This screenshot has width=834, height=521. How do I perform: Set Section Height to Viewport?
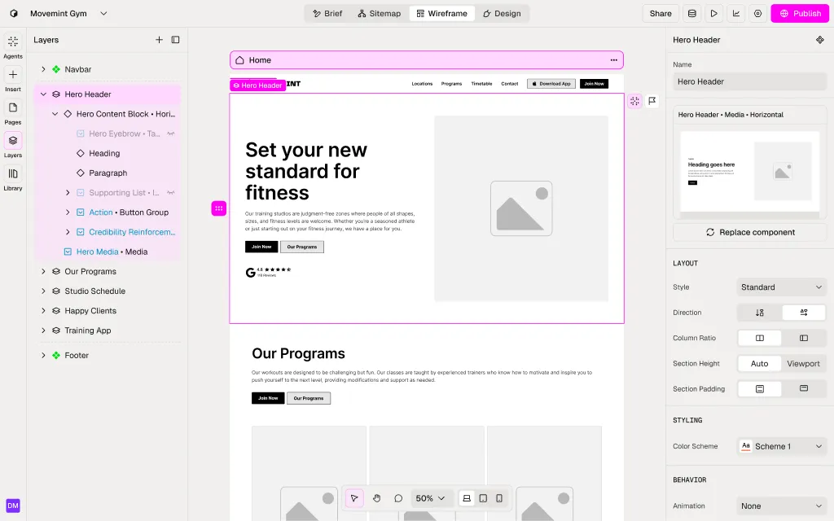[x=804, y=364]
